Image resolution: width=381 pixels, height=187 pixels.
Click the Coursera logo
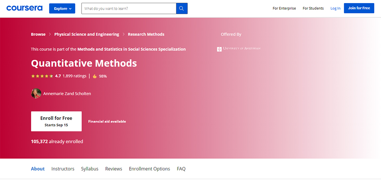[24, 8]
